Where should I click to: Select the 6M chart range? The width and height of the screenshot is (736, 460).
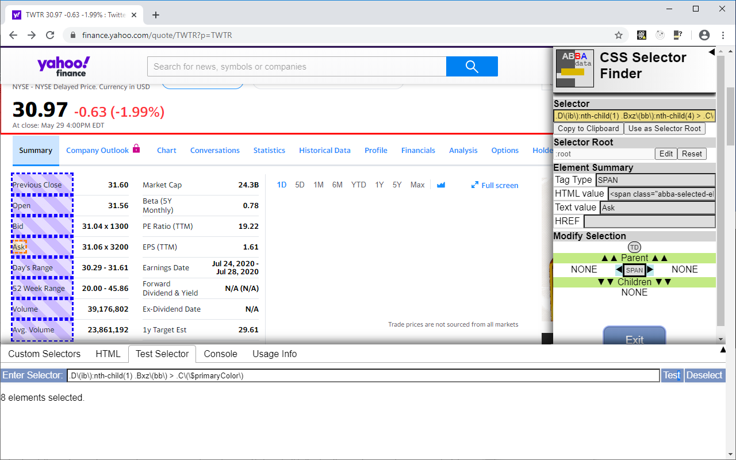[x=338, y=185]
